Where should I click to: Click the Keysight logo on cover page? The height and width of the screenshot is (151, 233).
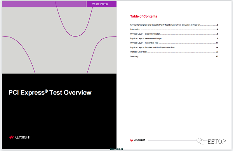click(x=20, y=137)
